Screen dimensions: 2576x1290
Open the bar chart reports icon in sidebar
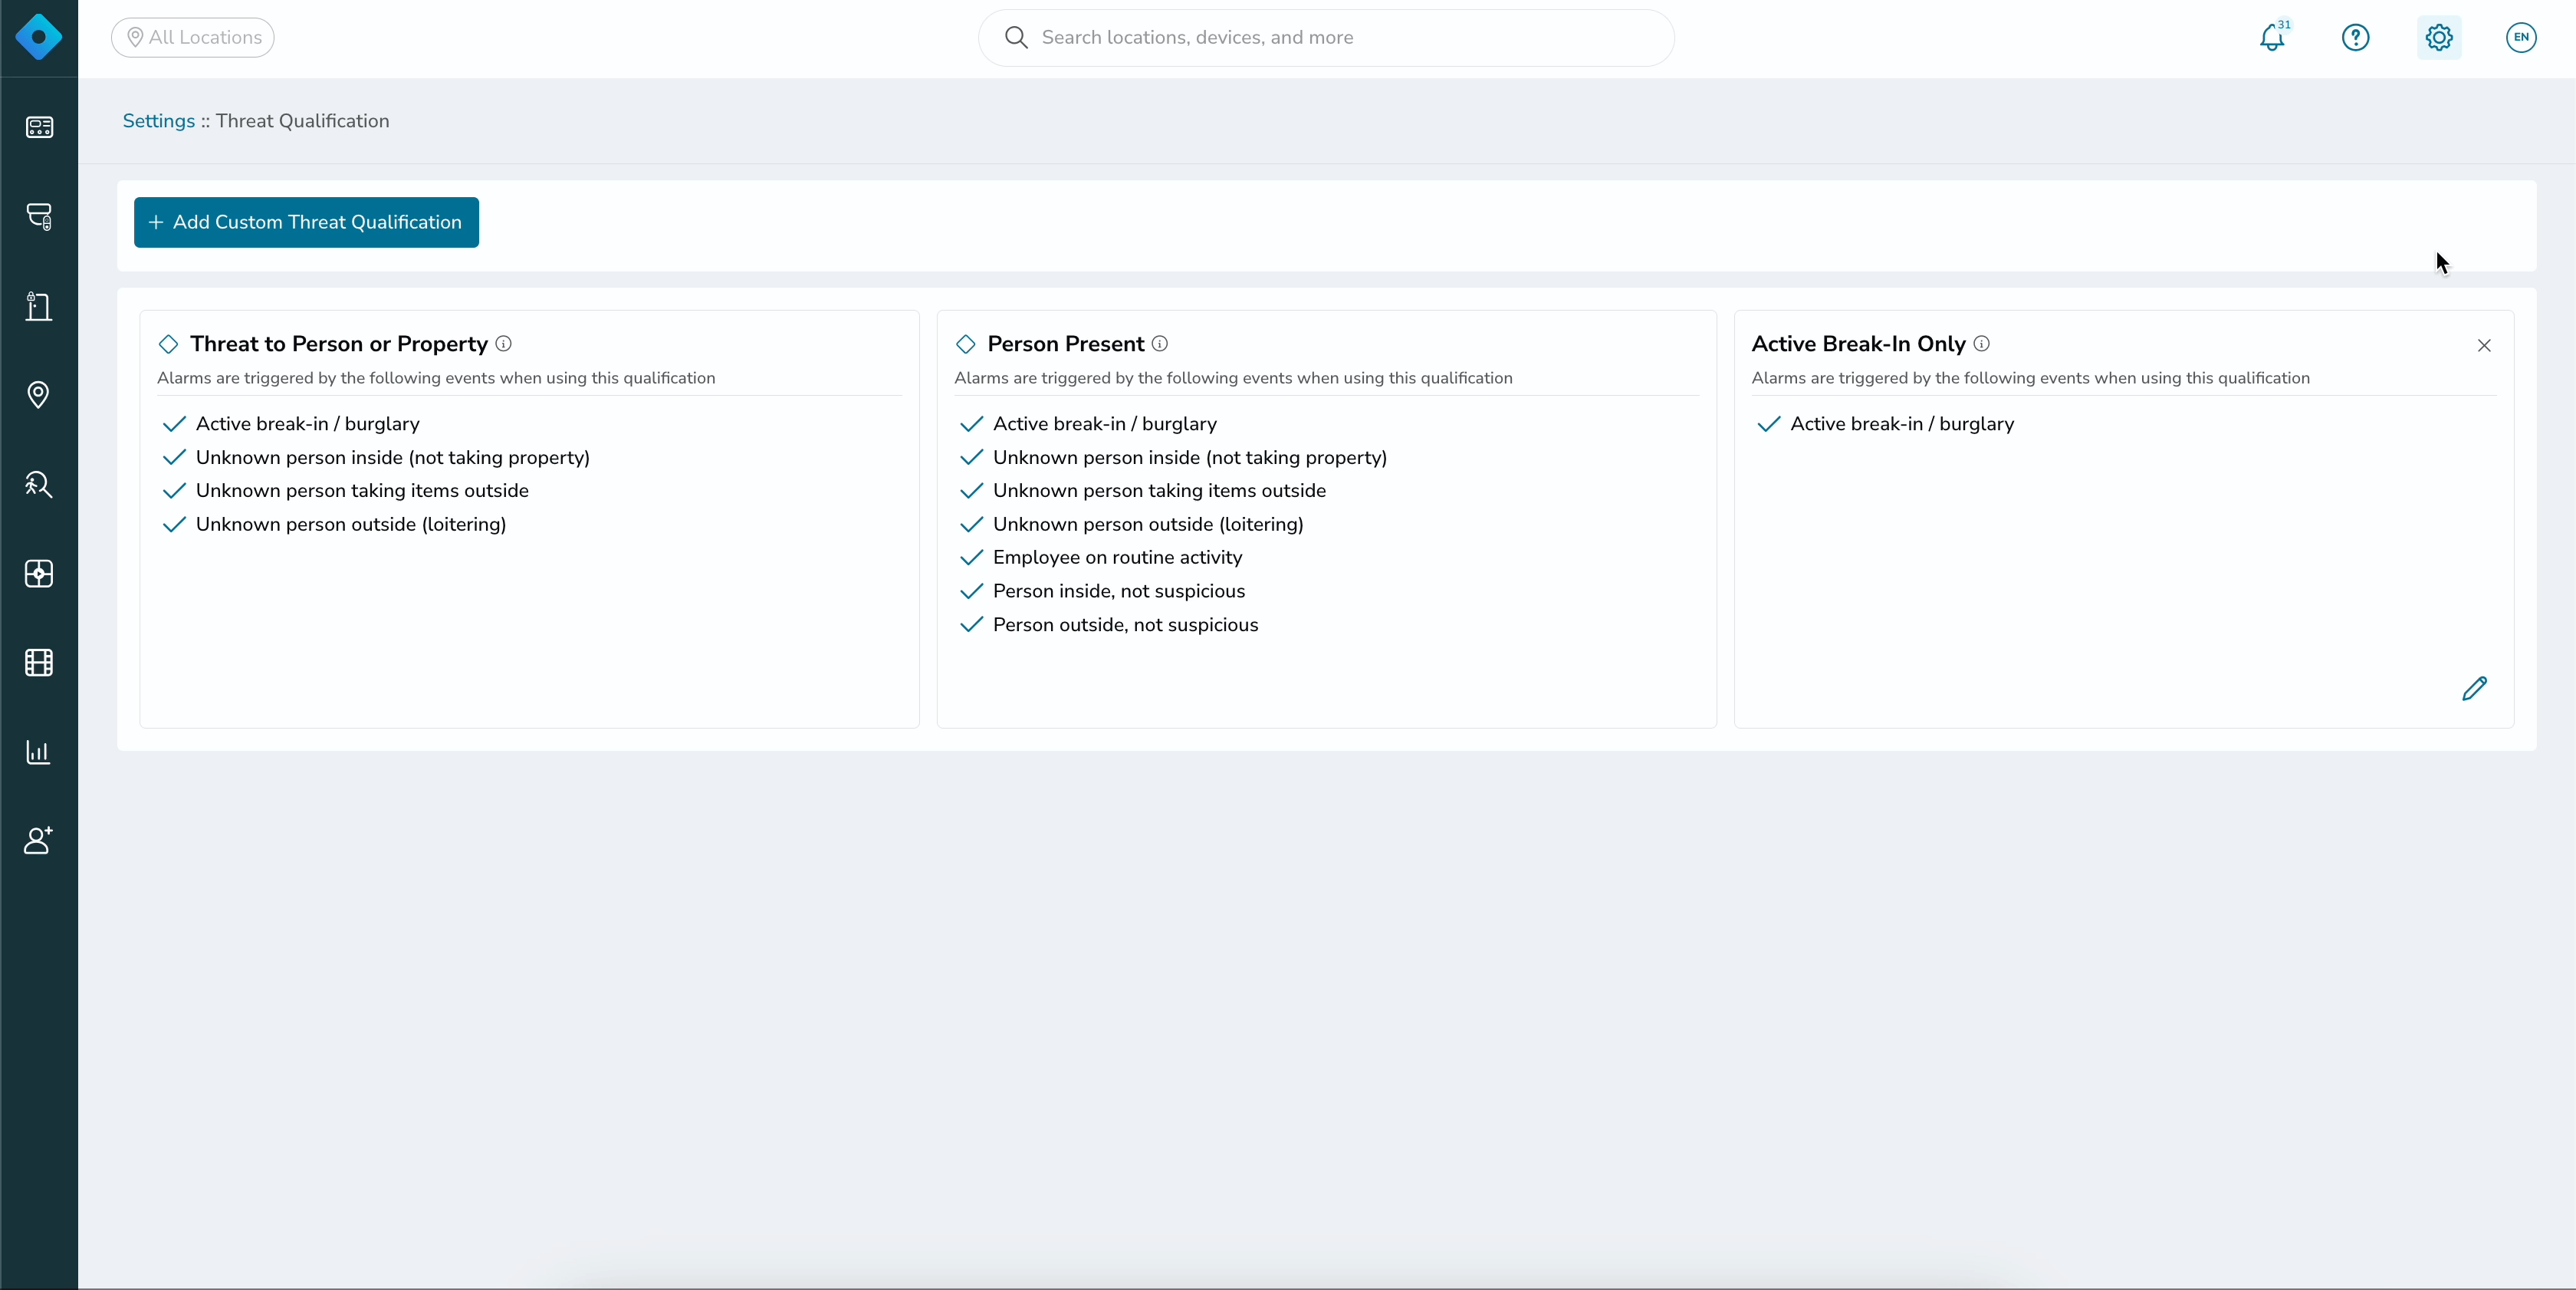click(x=39, y=752)
